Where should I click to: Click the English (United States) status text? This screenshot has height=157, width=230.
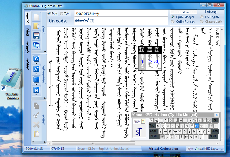114,149
